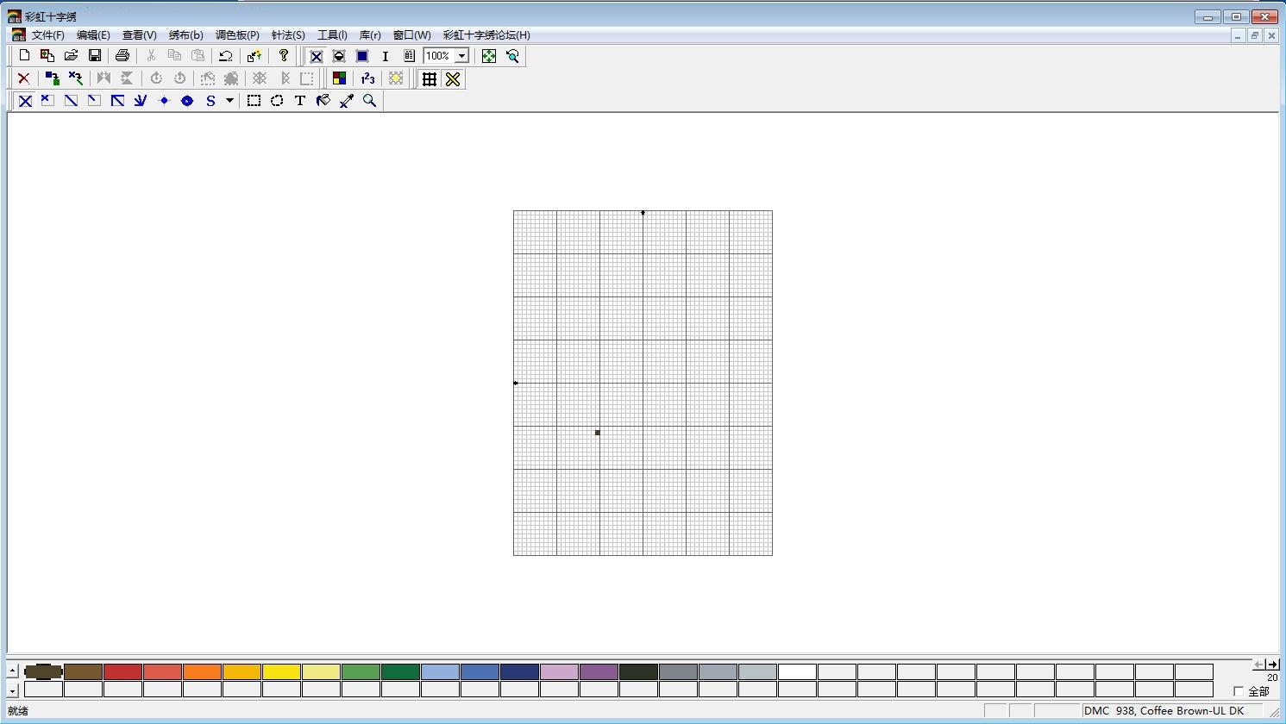Viewport: 1286px width, 724px height.
Task: Click the Undo arrow icon
Action: [225, 56]
